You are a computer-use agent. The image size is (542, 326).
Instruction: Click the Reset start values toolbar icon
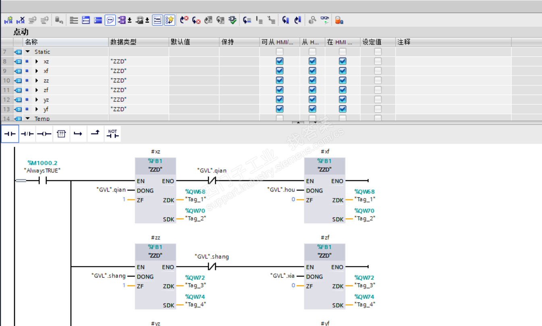click(59, 20)
